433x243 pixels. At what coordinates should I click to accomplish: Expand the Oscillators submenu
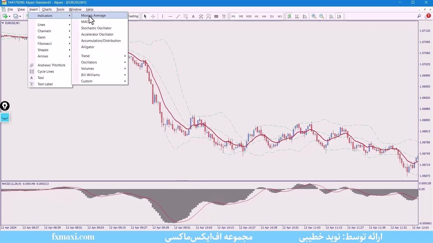pyautogui.click(x=89, y=62)
